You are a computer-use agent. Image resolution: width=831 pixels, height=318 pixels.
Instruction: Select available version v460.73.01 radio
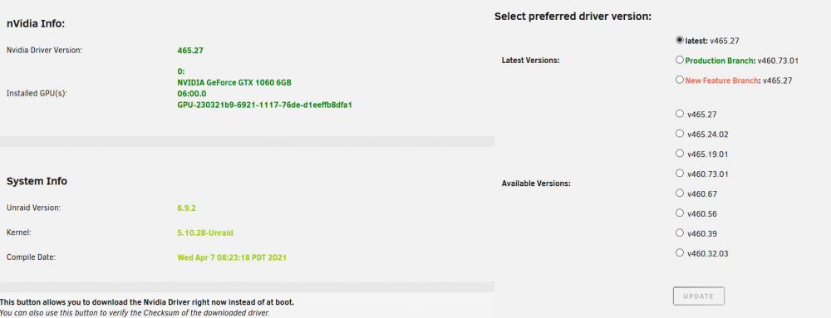(680, 173)
